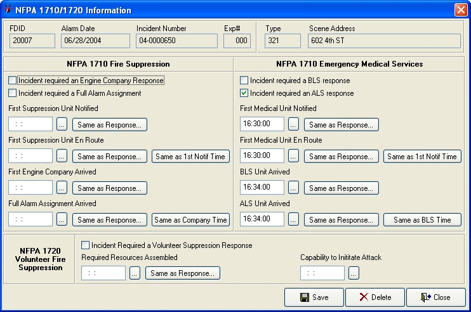This screenshot has height=312, width=471.
Task: Open ellipsis picker for First Suppression Unit En Route
Action: (x=62, y=156)
